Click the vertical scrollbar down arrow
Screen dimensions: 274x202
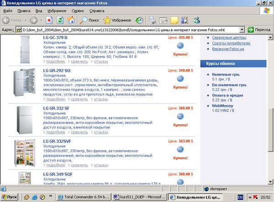point(270,182)
